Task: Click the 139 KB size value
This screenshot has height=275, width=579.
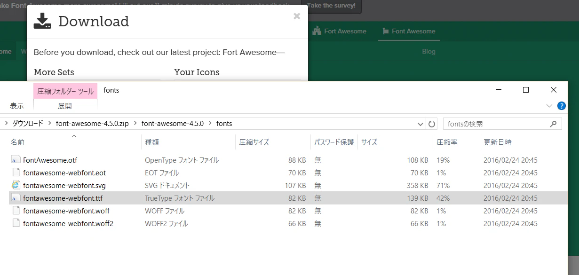Action: point(417,198)
